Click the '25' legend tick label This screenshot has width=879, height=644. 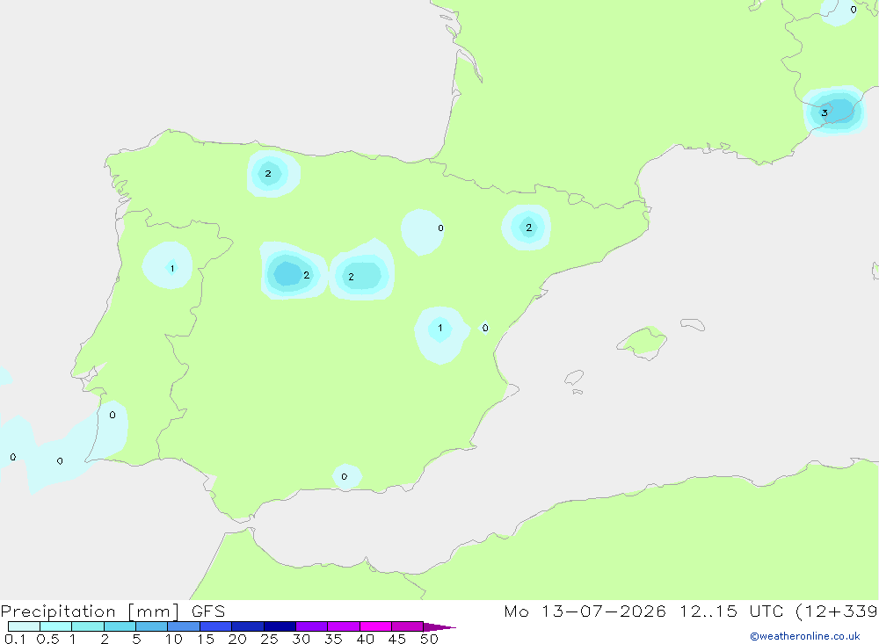269,639
